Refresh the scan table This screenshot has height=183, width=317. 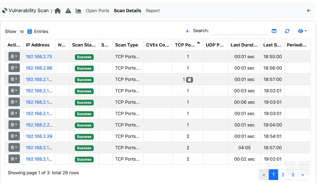287,31
